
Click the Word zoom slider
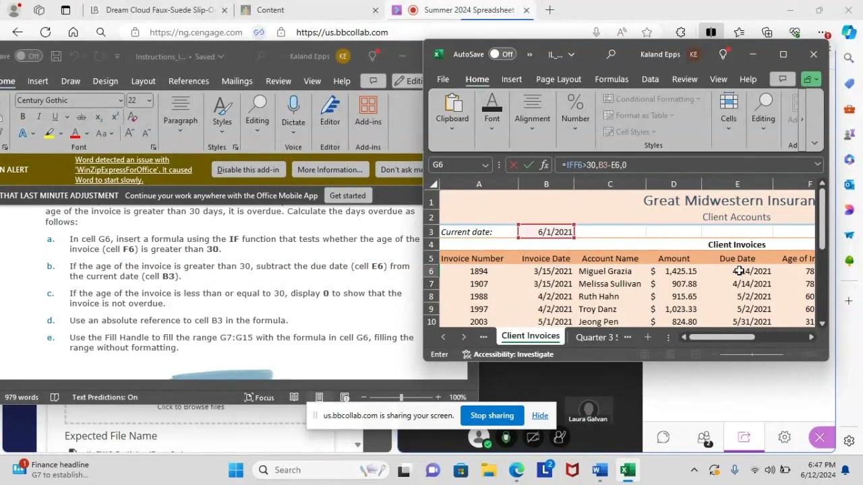pos(401,397)
